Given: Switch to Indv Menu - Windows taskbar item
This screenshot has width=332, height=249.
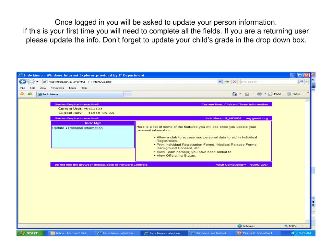Looking at the screenshot, I should (x=164, y=233).
